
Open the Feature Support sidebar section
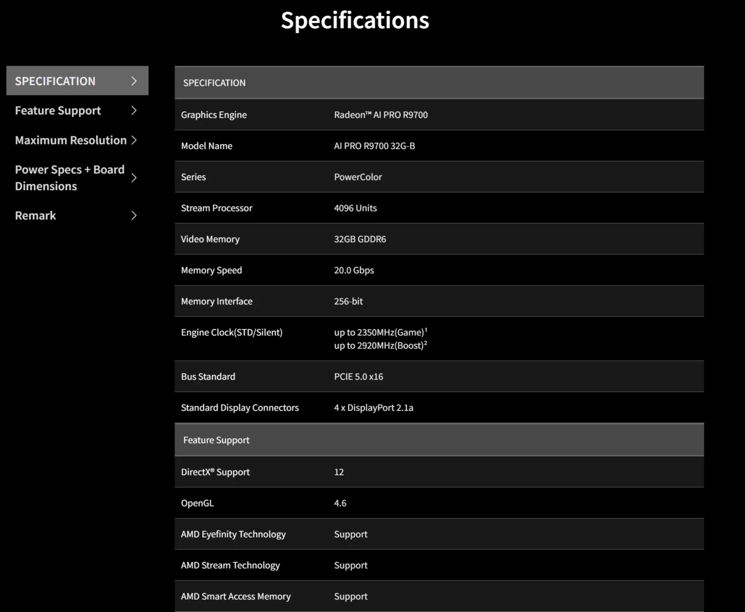(x=58, y=111)
